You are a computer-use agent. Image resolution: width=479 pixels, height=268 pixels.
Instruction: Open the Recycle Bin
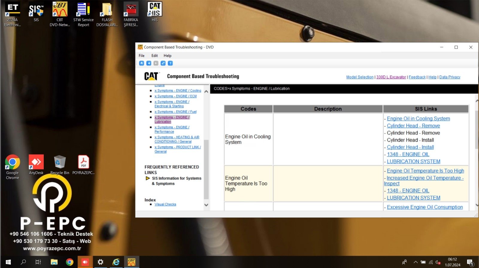pyautogui.click(x=60, y=165)
